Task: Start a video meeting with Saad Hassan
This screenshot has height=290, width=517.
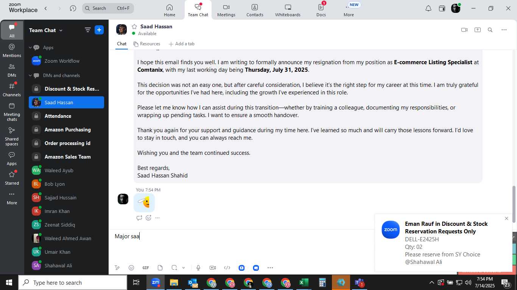Action: coord(464,30)
